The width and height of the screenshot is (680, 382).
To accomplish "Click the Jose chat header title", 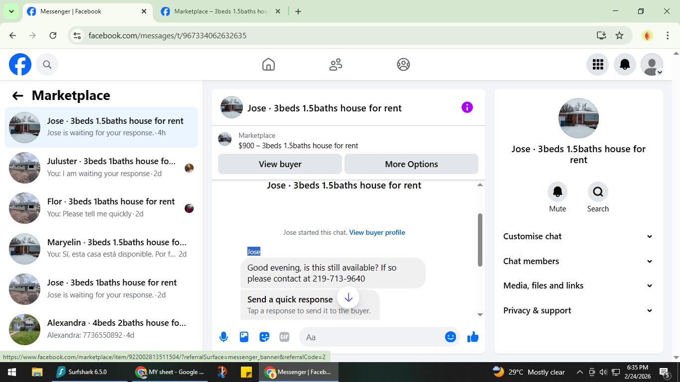I will pos(325,108).
